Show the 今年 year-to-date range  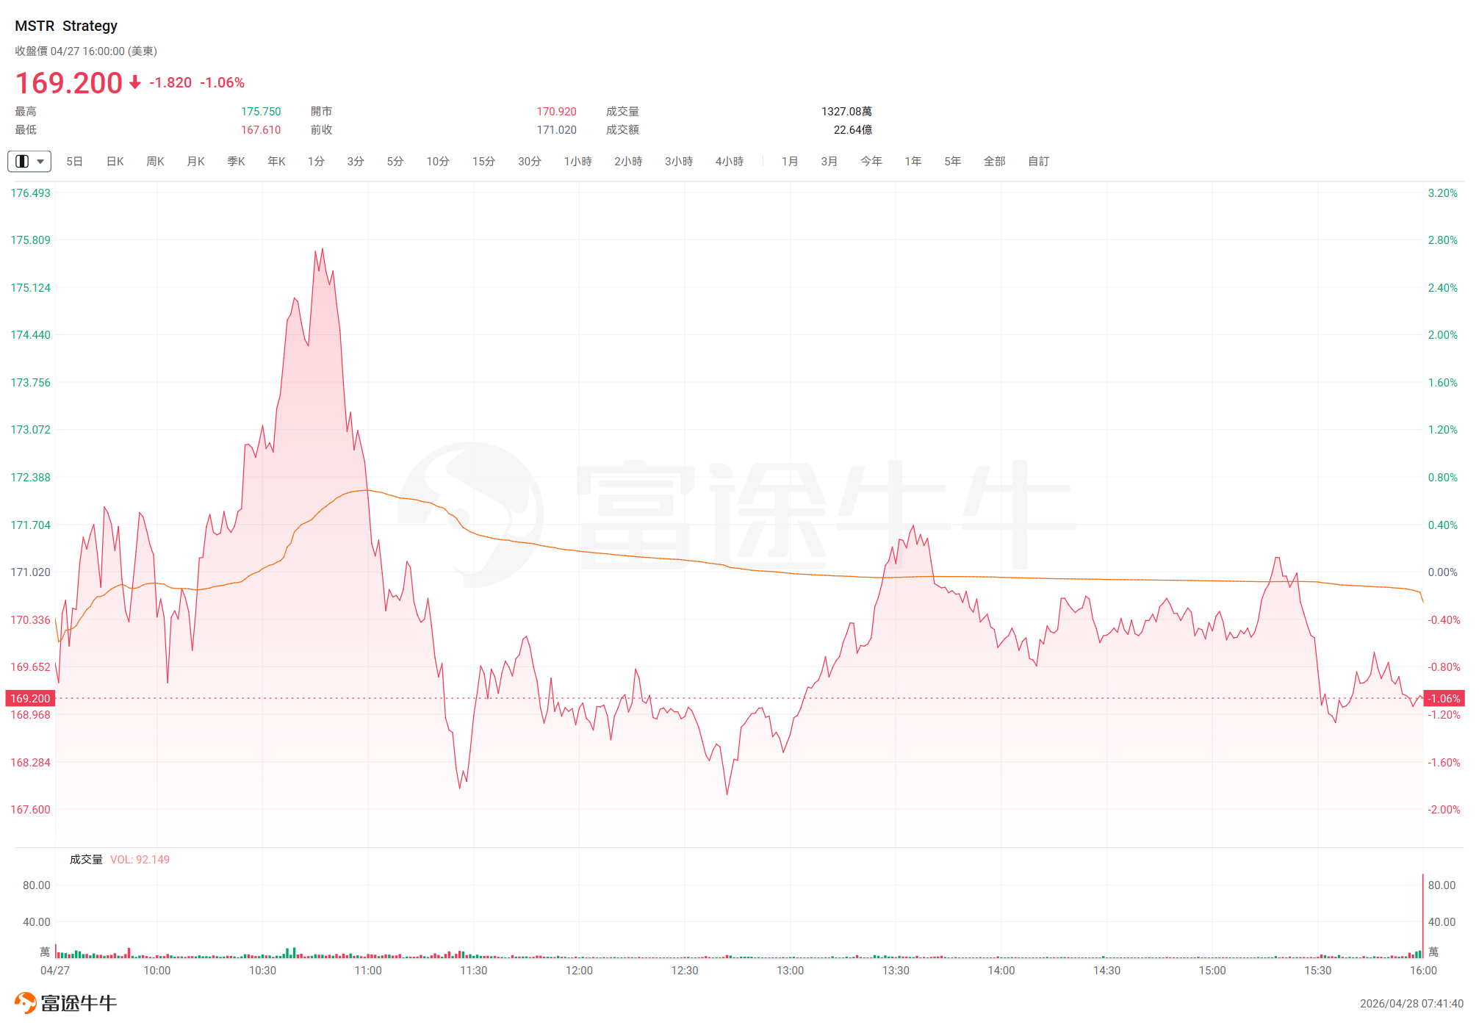871,161
